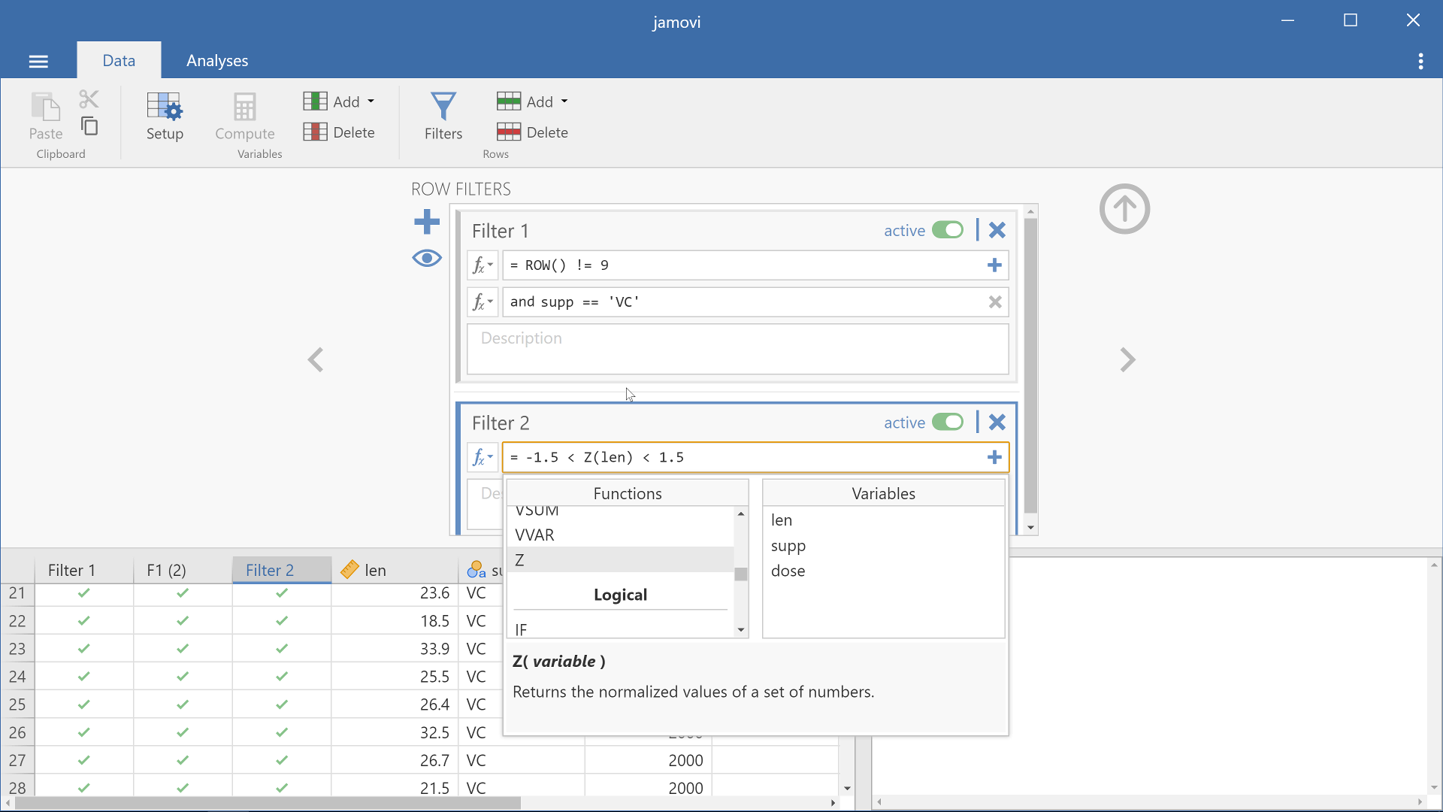Select row 21 header
The height and width of the screenshot is (812, 1443).
[17, 593]
